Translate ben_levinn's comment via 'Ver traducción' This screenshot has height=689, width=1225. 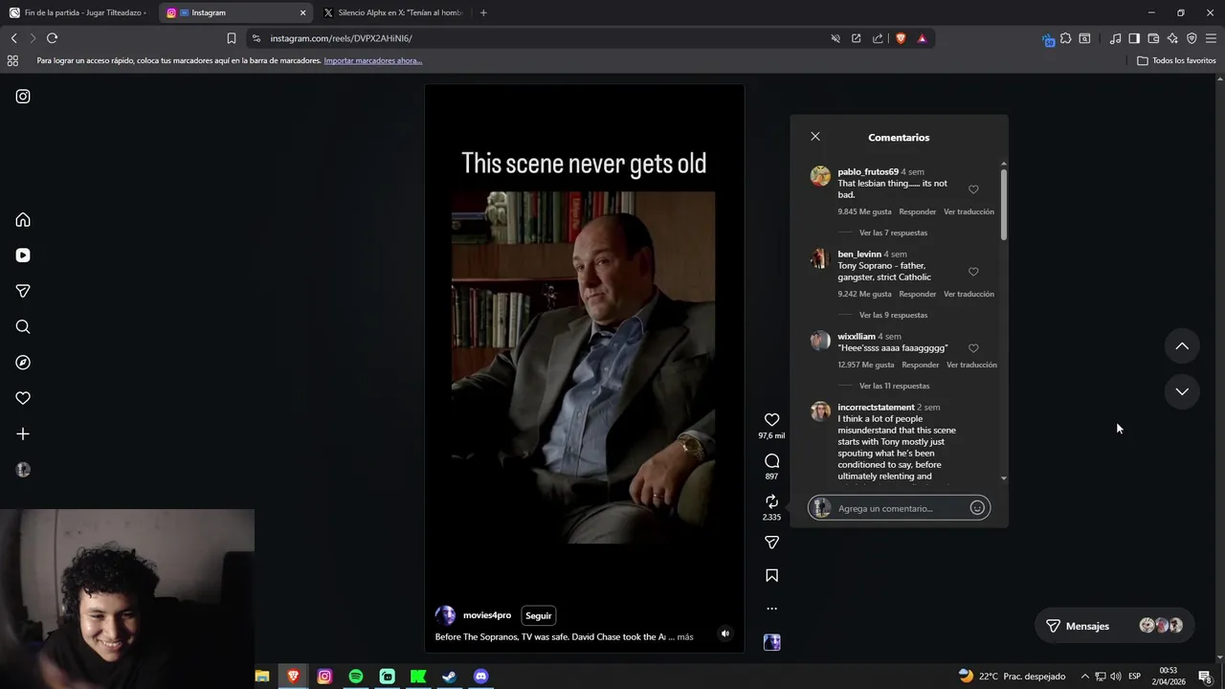pyautogui.click(x=969, y=294)
